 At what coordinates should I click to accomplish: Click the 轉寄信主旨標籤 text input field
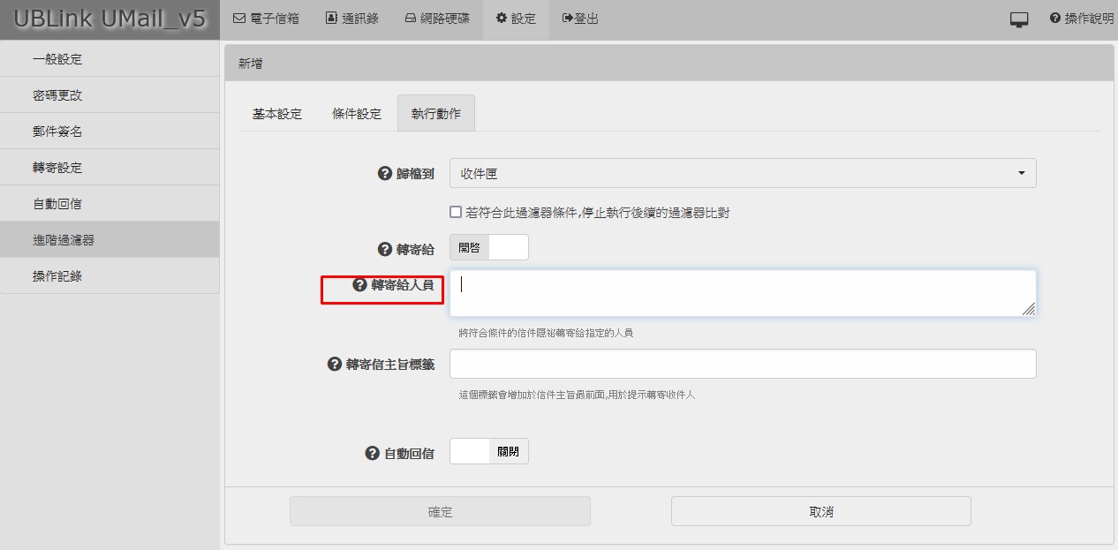click(742, 364)
